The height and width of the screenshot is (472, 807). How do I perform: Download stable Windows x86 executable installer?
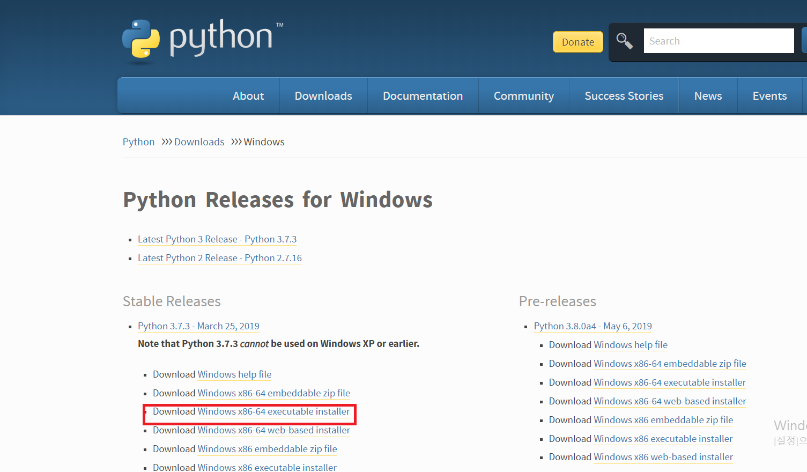click(267, 467)
